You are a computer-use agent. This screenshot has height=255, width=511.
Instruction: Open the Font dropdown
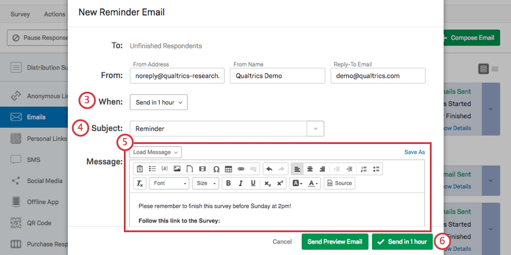tap(170, 184)
